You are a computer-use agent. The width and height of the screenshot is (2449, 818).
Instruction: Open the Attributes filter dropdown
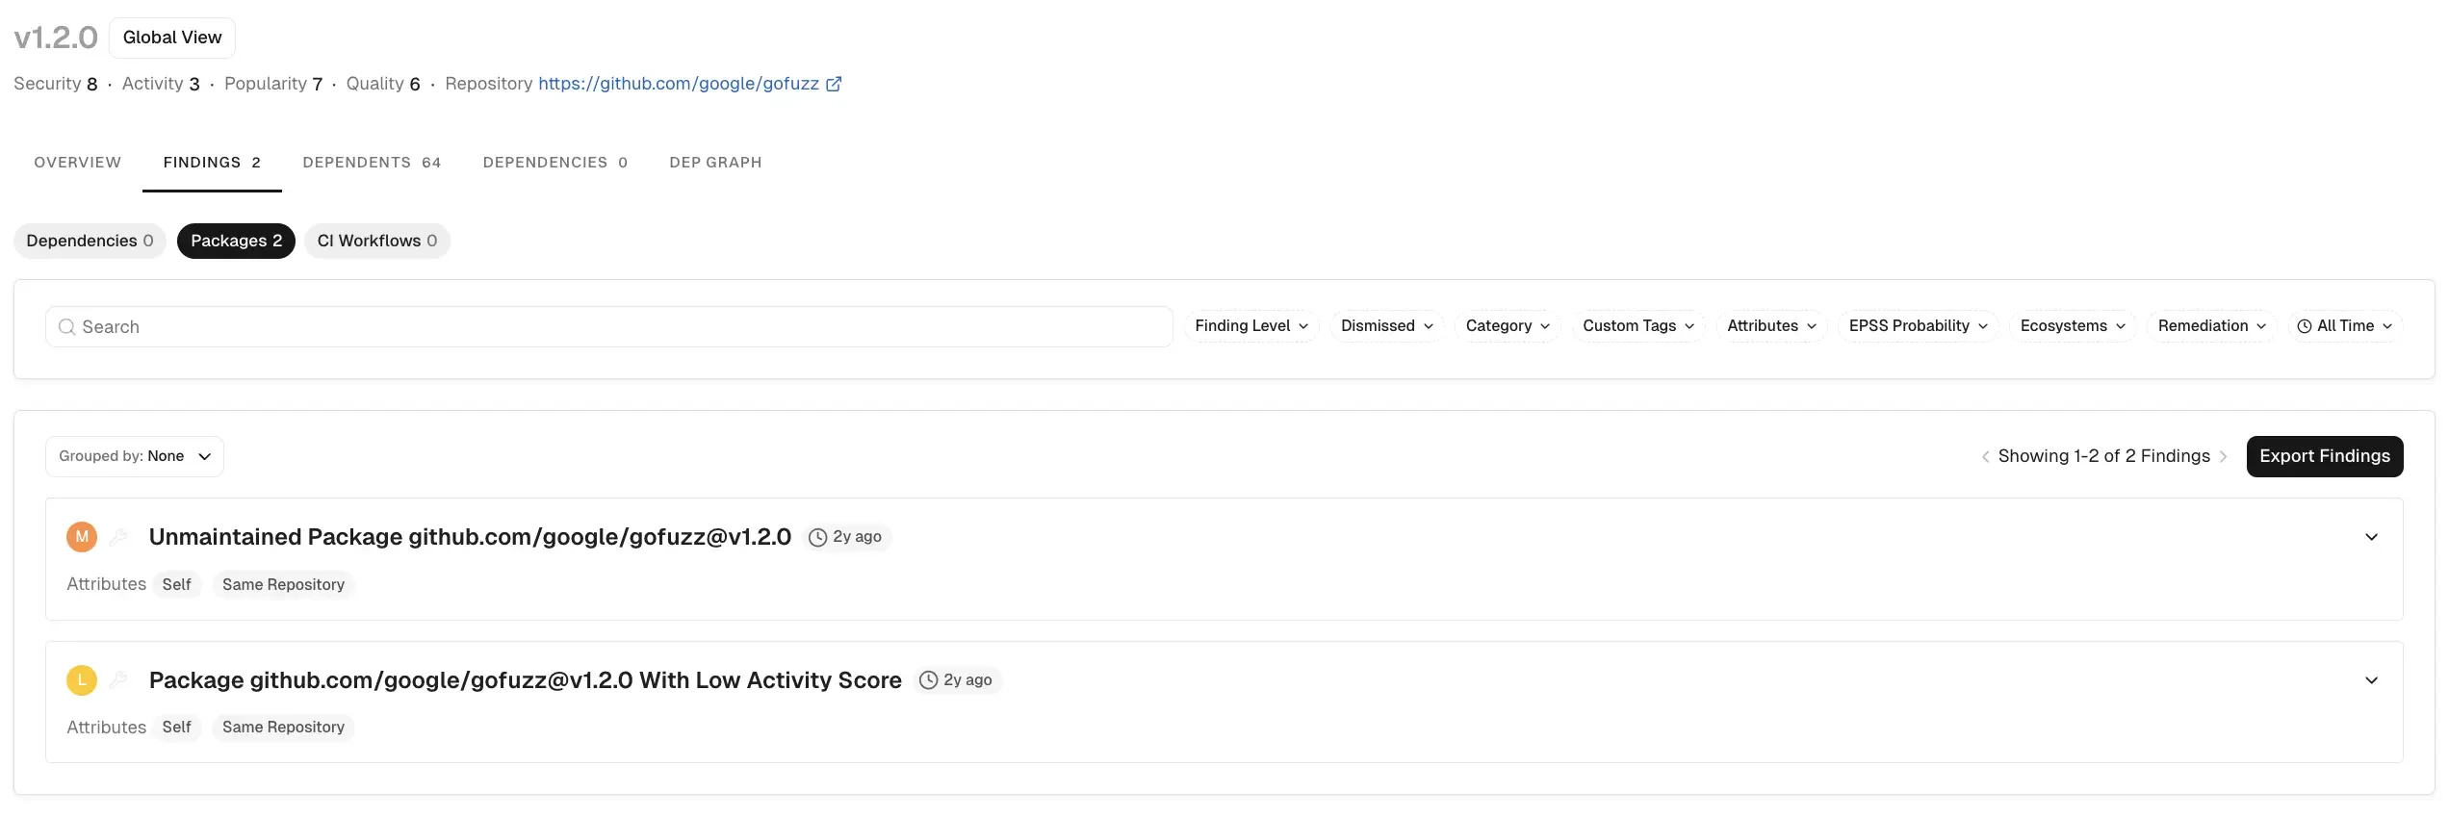pos(1771,326)
